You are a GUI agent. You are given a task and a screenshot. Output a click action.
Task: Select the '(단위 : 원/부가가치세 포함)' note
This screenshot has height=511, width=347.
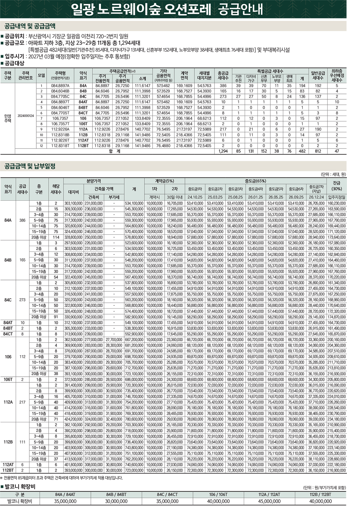pyautogui.click(x=325, y=488)
